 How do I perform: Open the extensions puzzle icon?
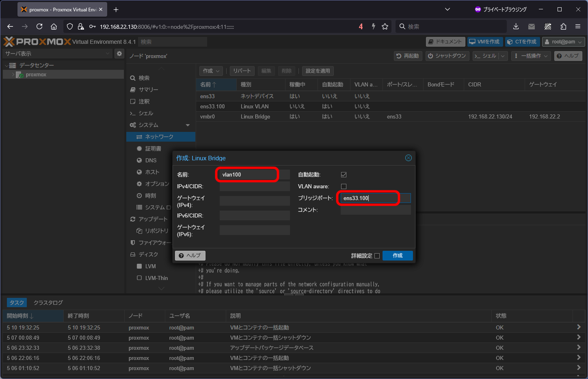[563, 26]
